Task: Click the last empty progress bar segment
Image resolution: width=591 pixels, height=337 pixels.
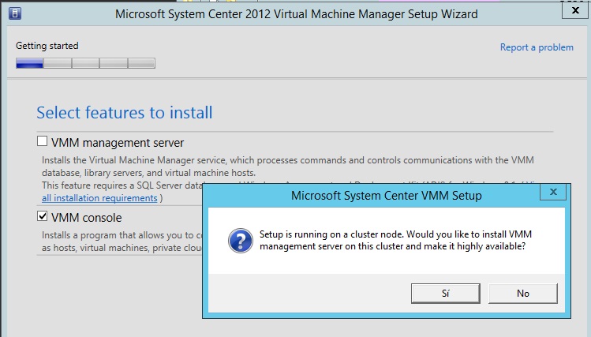Action: coord(141,63)
